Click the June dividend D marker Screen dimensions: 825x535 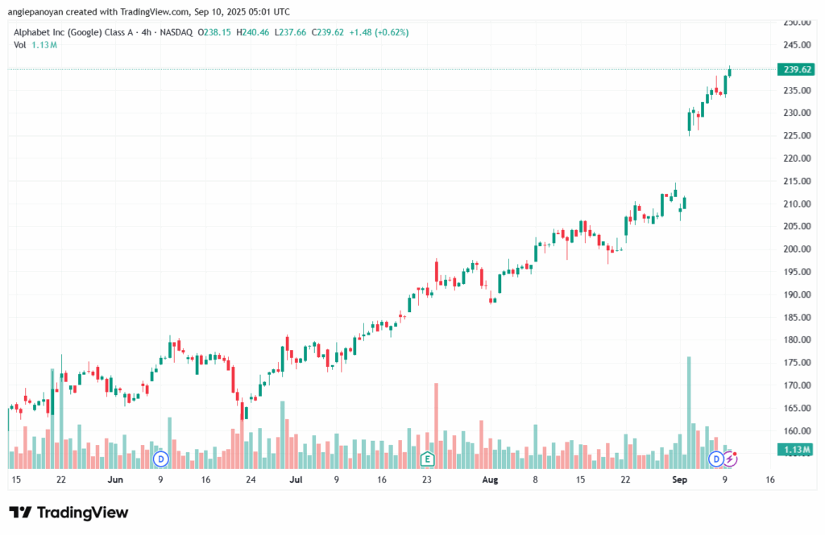coord(160,459)
